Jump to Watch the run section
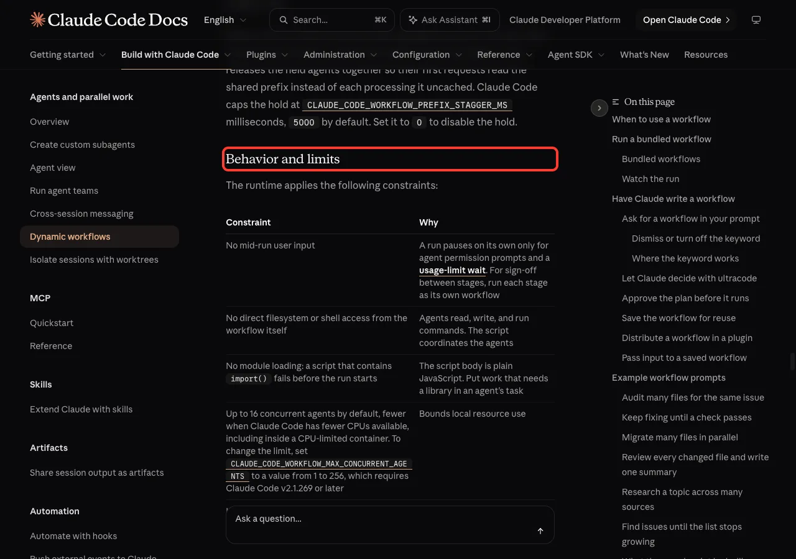This screenshot has width=796, height=559. pos(650,179)
